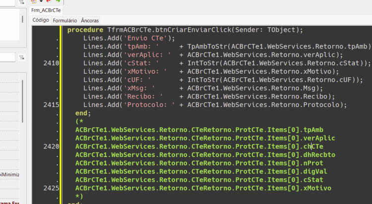The image size is (372, 204).
Task: Click 'TfrmACBrCTe.btnCriarEnviarClick' in the procedure header
Action: pos(169,30)
